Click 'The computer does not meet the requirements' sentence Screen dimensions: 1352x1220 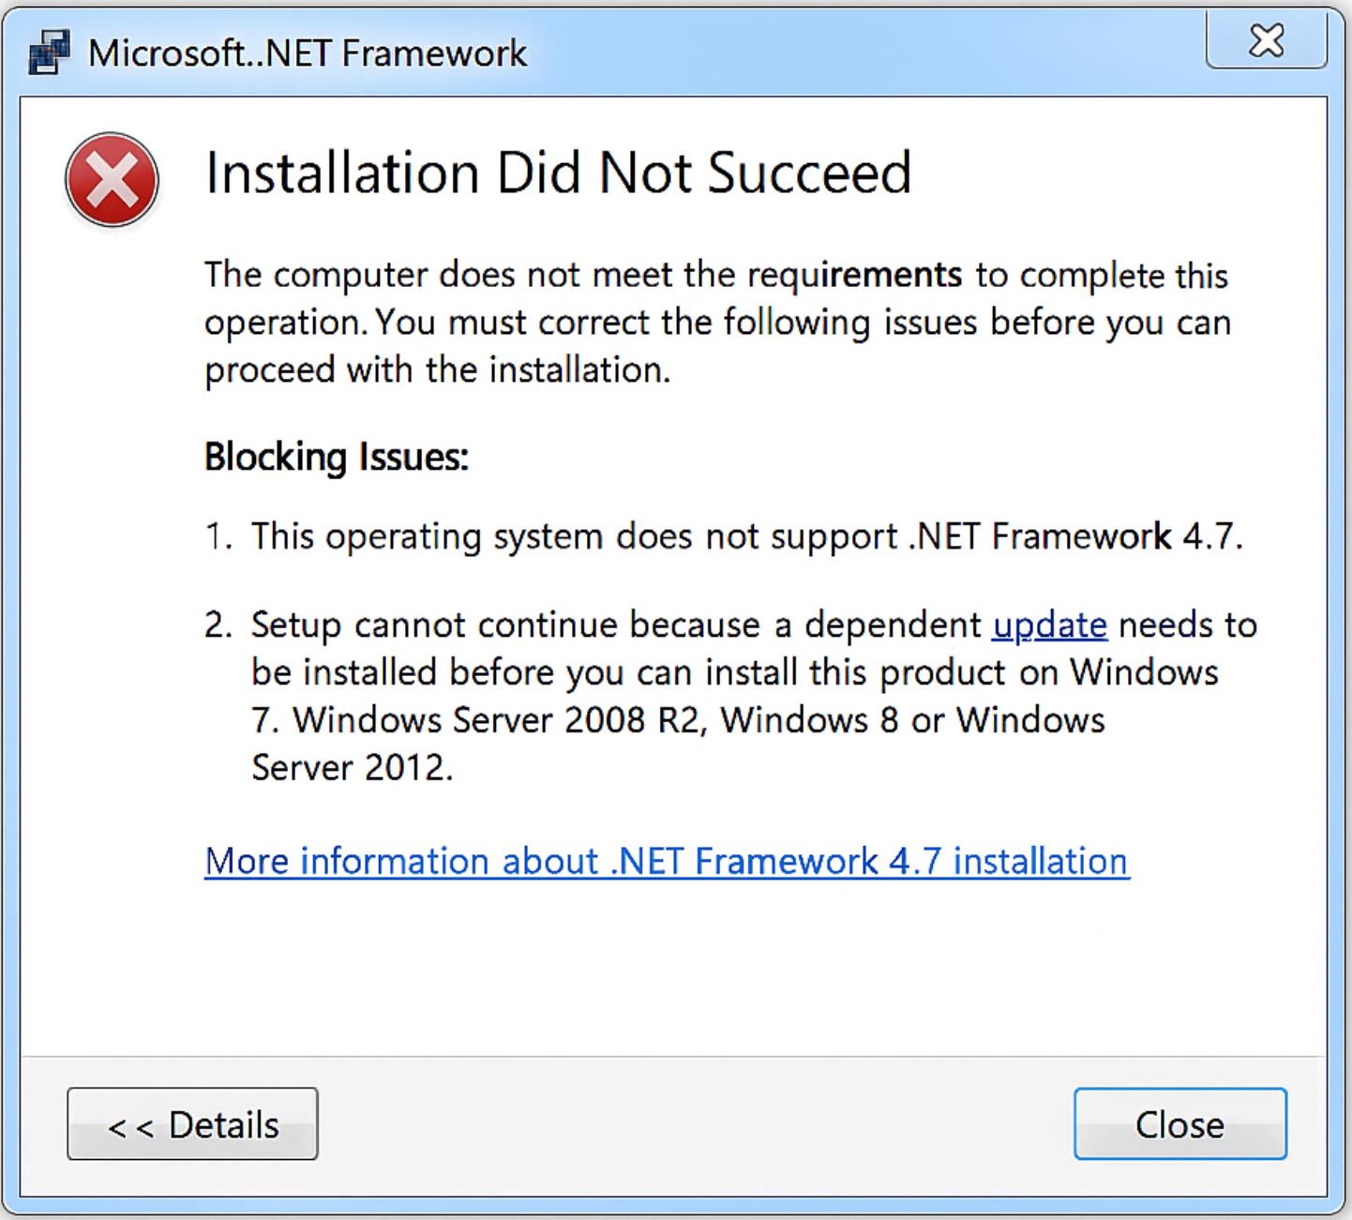tap(583, 275)
